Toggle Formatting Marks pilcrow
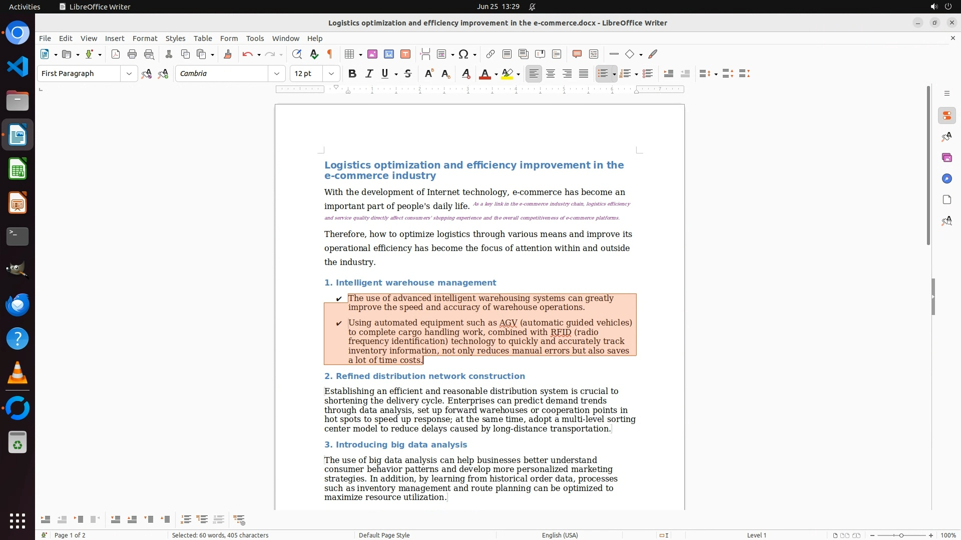 coord(330,54)
